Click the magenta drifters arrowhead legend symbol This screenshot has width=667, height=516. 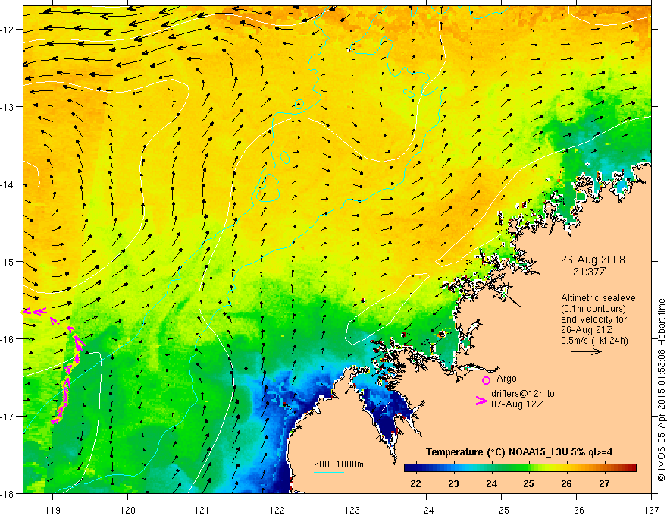click(481, 401)
